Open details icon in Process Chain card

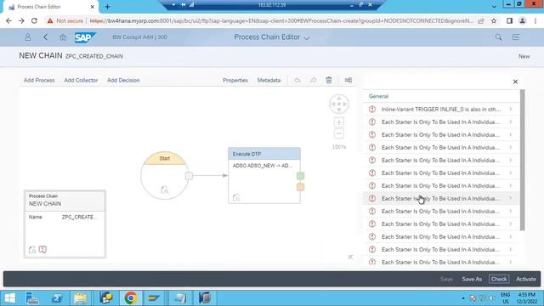[32, 249]
